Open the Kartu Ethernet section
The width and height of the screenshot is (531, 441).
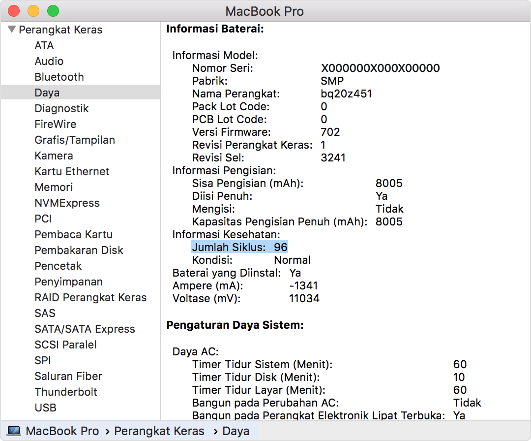72,171
